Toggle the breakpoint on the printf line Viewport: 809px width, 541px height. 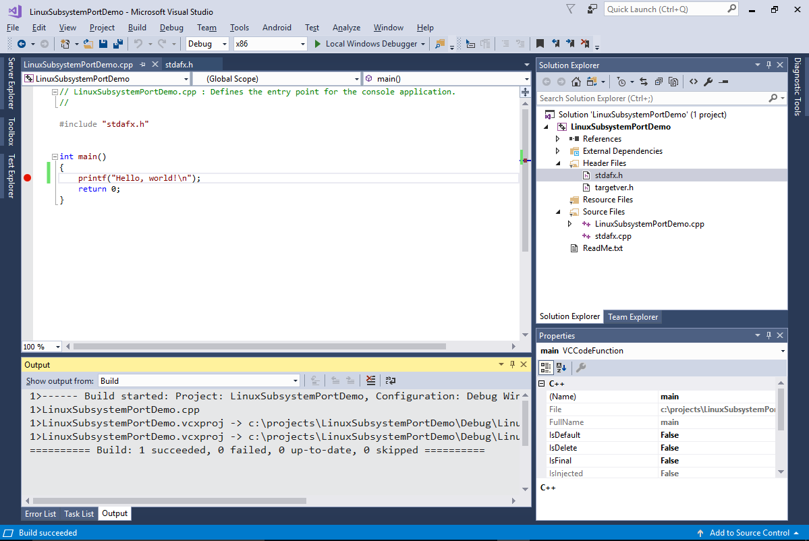pos(28,178)
